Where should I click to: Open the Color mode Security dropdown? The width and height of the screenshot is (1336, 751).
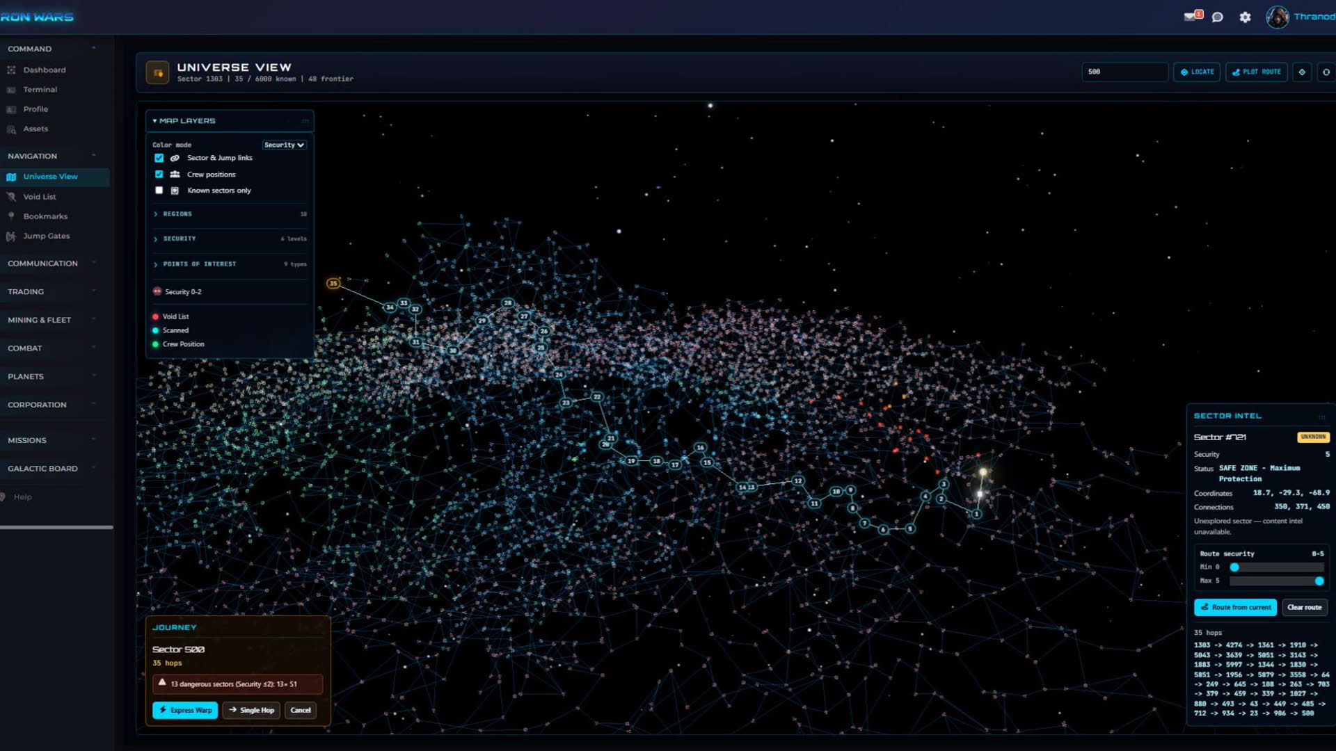284,145
